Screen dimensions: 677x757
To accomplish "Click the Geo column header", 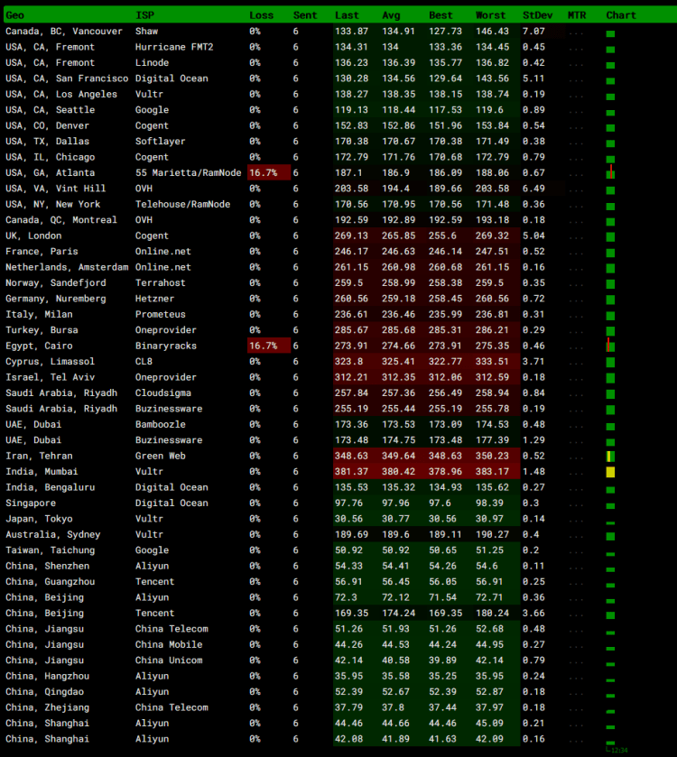I will [x=15, y=15].
